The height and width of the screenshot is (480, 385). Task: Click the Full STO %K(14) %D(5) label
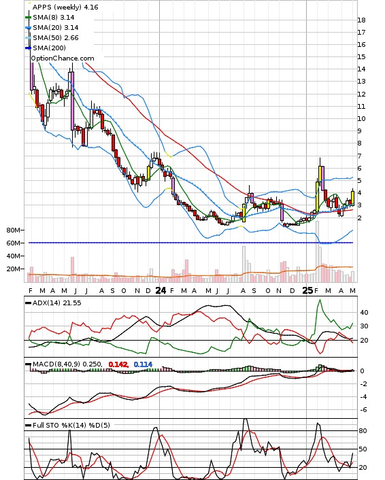71,425
